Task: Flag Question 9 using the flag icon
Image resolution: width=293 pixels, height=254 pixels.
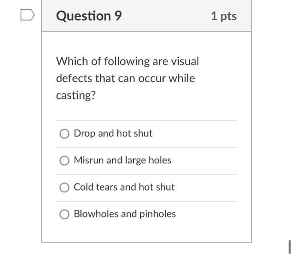Action: [27, 16]
